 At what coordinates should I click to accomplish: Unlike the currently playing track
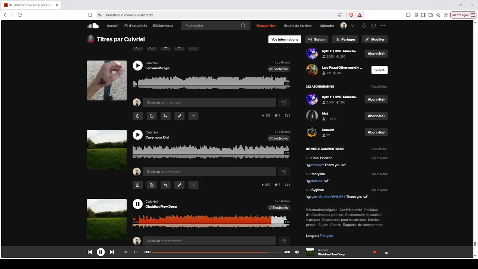coord(375,252)
